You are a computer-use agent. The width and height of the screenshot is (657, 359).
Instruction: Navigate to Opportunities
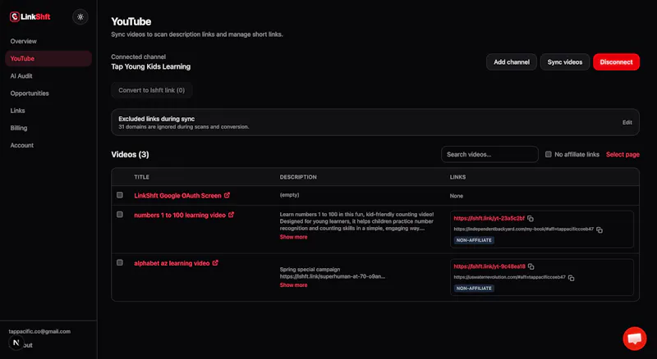click(x=48, y=93)
